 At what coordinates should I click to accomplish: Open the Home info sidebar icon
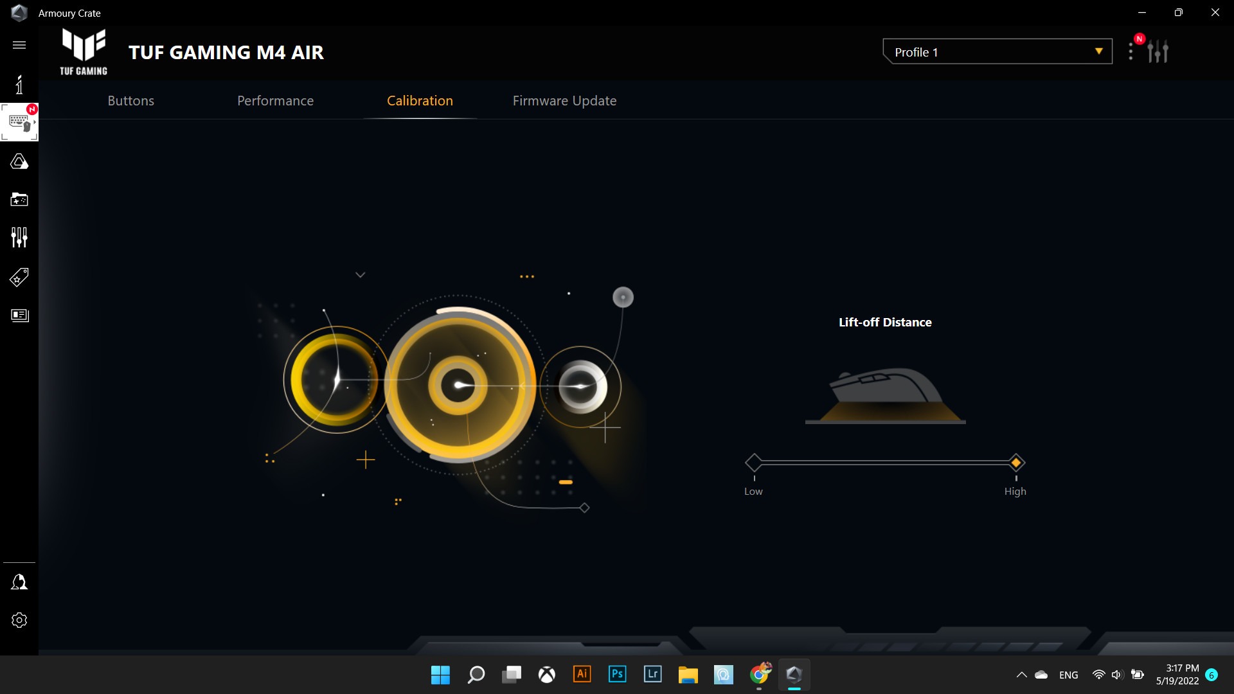point(19,84)
